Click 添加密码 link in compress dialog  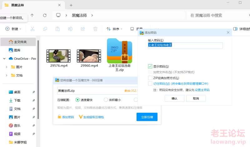point(66,117)
